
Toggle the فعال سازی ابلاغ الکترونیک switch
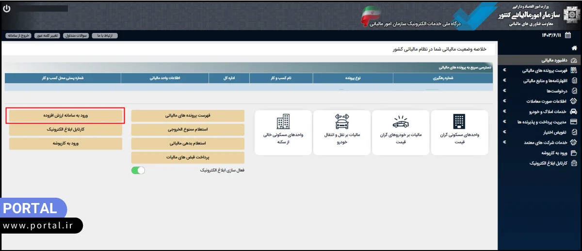tap(138, 171)
